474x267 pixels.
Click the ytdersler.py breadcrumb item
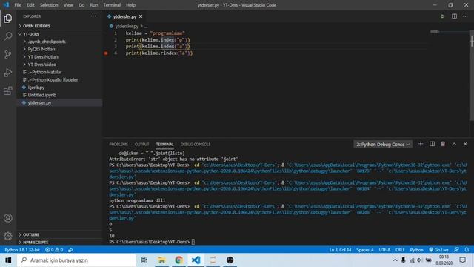[127, 27]
